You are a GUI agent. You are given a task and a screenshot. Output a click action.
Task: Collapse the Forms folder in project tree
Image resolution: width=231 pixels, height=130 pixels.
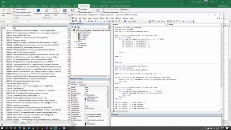(x=74, y=42)
